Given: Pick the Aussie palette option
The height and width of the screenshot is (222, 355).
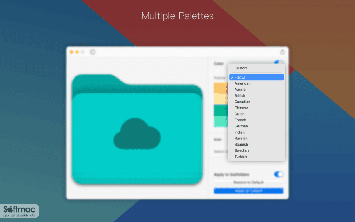Looking at the screenshot, I should pyautogui.click(x=256, y=90).
